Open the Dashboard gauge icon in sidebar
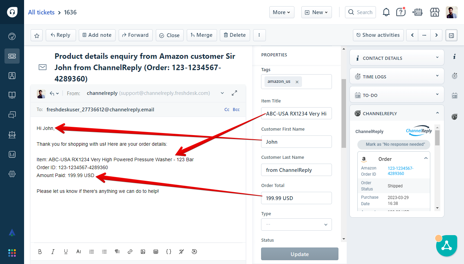 [12, 36]
